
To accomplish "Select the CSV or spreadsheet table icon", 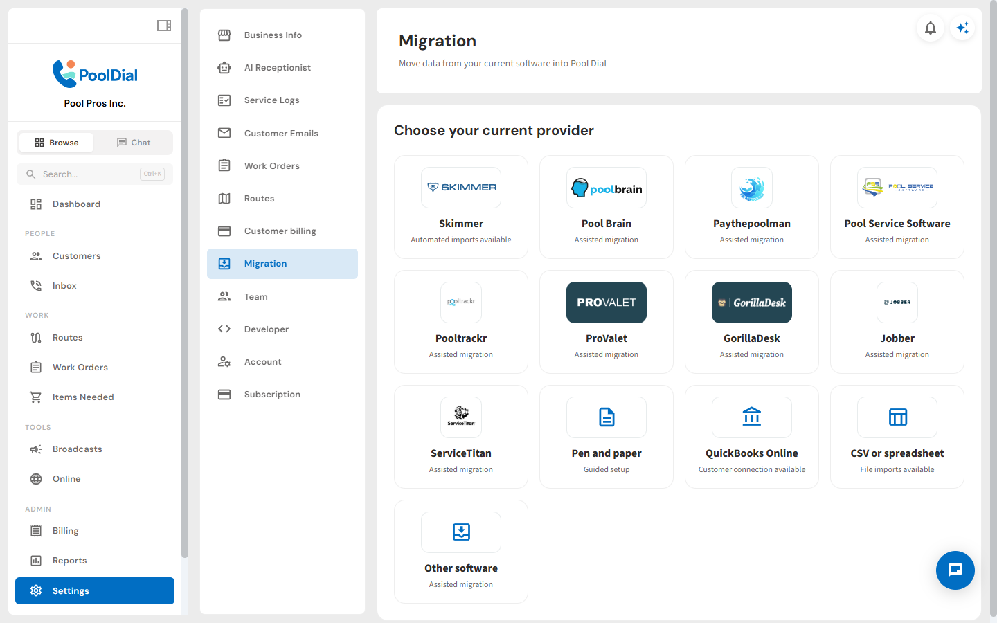I will pyautogui.click(x=897, y=417).
